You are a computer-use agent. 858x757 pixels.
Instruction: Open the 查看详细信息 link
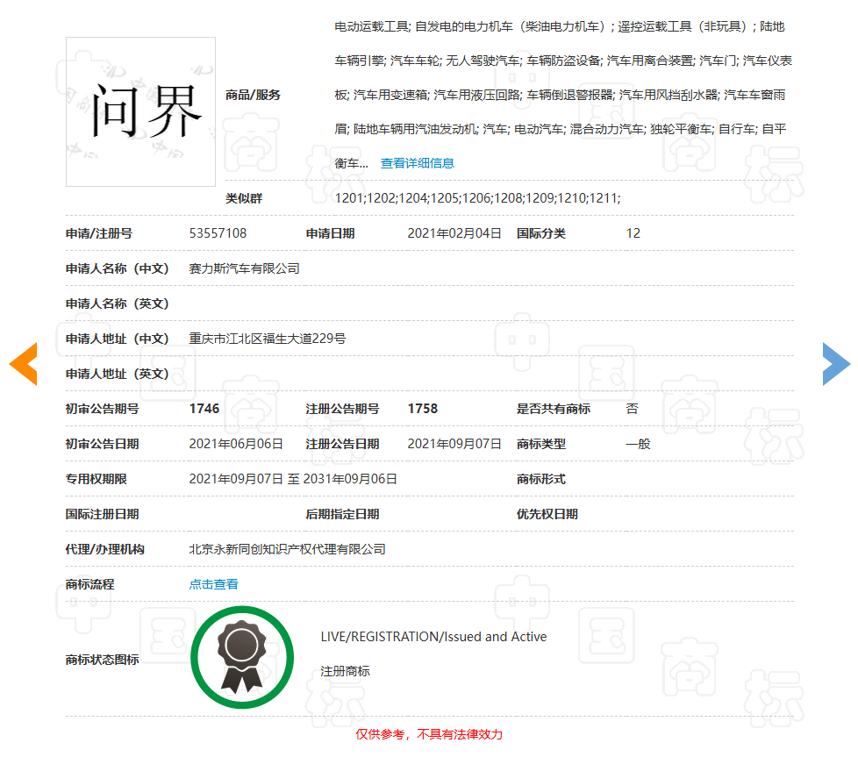point(417,163)
